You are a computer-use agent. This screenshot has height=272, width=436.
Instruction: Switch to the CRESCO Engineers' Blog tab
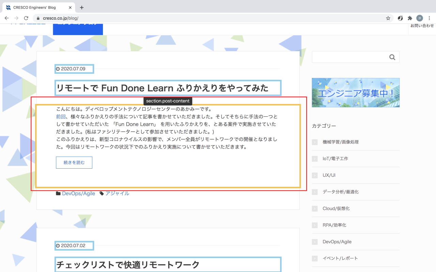(x=38, y=7)
